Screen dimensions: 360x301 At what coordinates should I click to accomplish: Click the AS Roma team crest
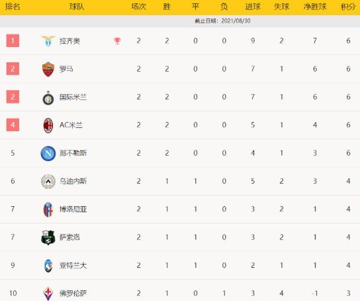48,69
